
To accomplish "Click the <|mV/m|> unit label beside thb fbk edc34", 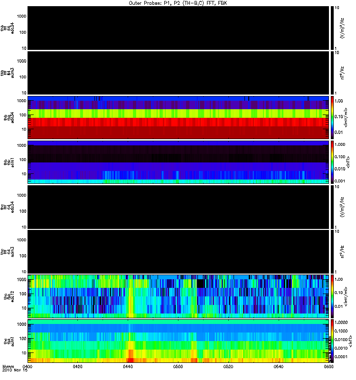I will 346,117.
